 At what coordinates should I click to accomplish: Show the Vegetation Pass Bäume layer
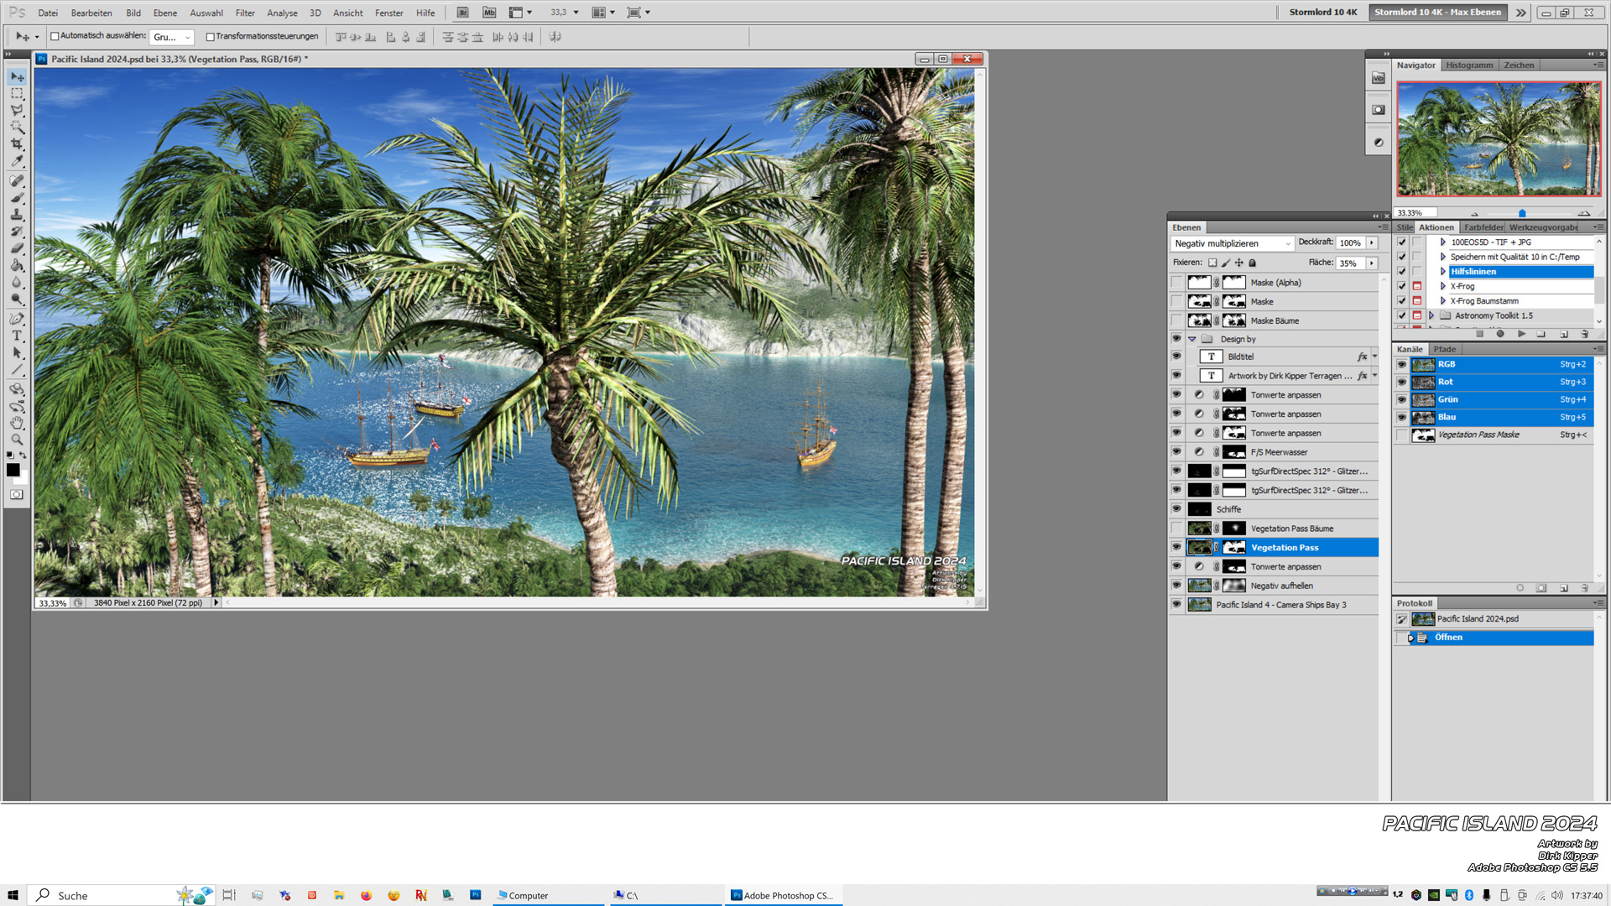pos(1176,528)
